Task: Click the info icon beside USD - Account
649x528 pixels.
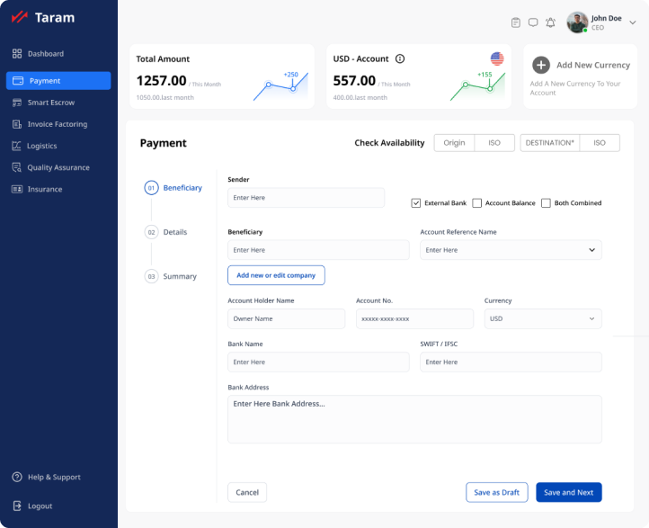Action: tap(400, 59)
